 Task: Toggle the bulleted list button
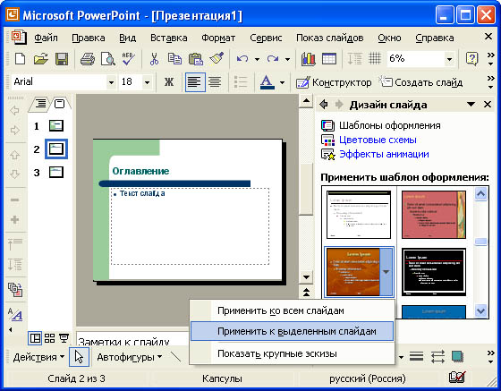[x=241, y=82]
